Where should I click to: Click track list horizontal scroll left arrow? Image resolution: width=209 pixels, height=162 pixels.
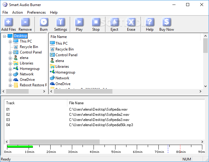pyautogui.click(x=7, y=142)
